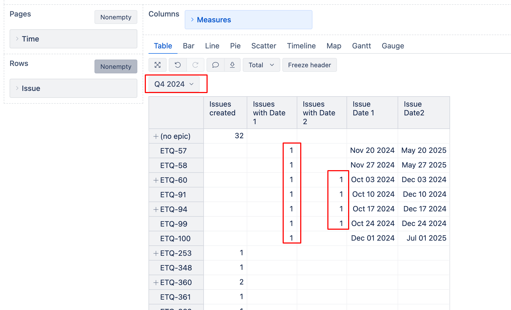Viewport: 511px width, 310px height.
Task: Click the undo icon
Action: pos(178,65)
